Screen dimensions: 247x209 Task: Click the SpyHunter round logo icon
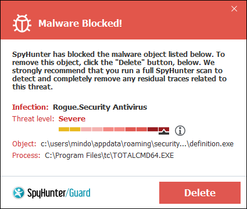[x=19, y=193]
